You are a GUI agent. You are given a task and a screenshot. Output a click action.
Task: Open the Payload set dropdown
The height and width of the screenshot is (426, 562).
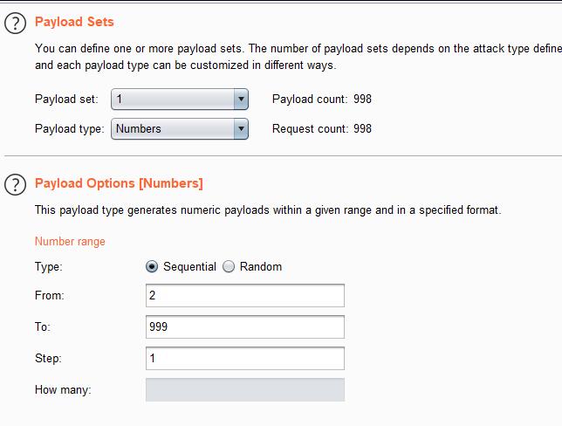pyautogui.click(x=180, y=100)
